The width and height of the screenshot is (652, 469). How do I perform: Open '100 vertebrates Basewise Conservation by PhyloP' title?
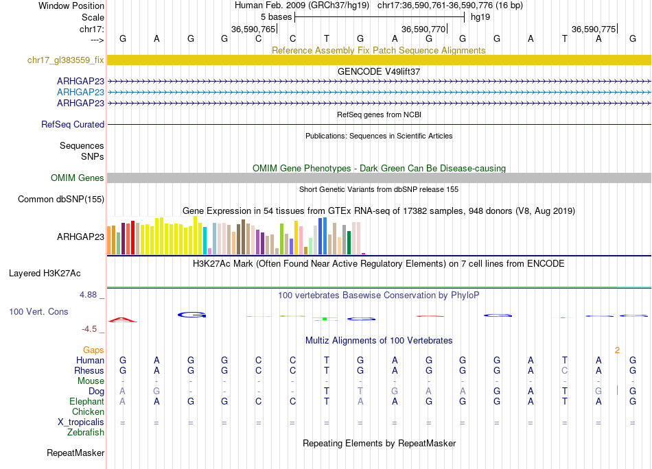[379, 296]
